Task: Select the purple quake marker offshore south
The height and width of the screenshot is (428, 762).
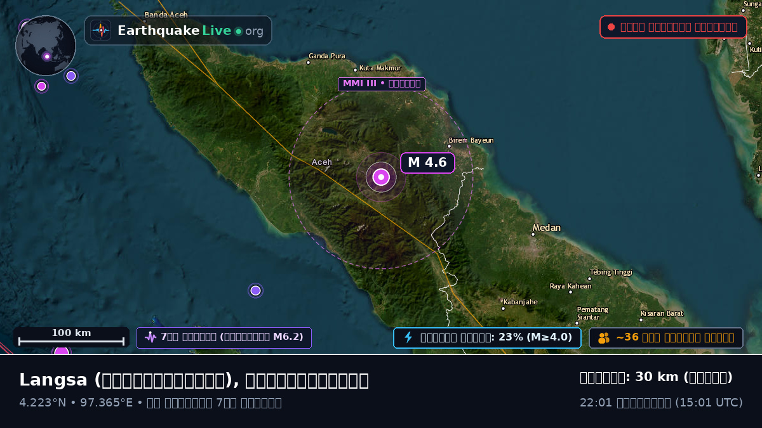Action: coord(255,290)
